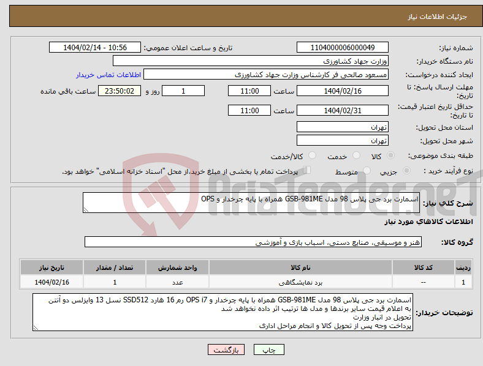Click the برد نمایشگاهی table cell

300,282
